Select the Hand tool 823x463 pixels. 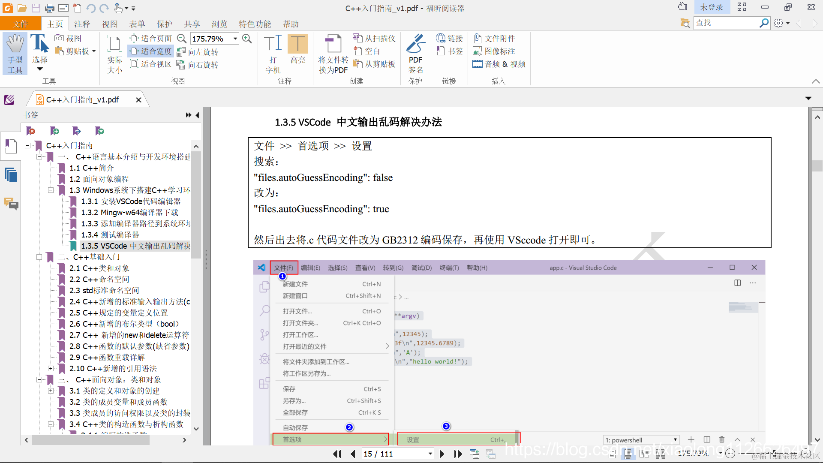pyautogui.click(x=15, y=53)
